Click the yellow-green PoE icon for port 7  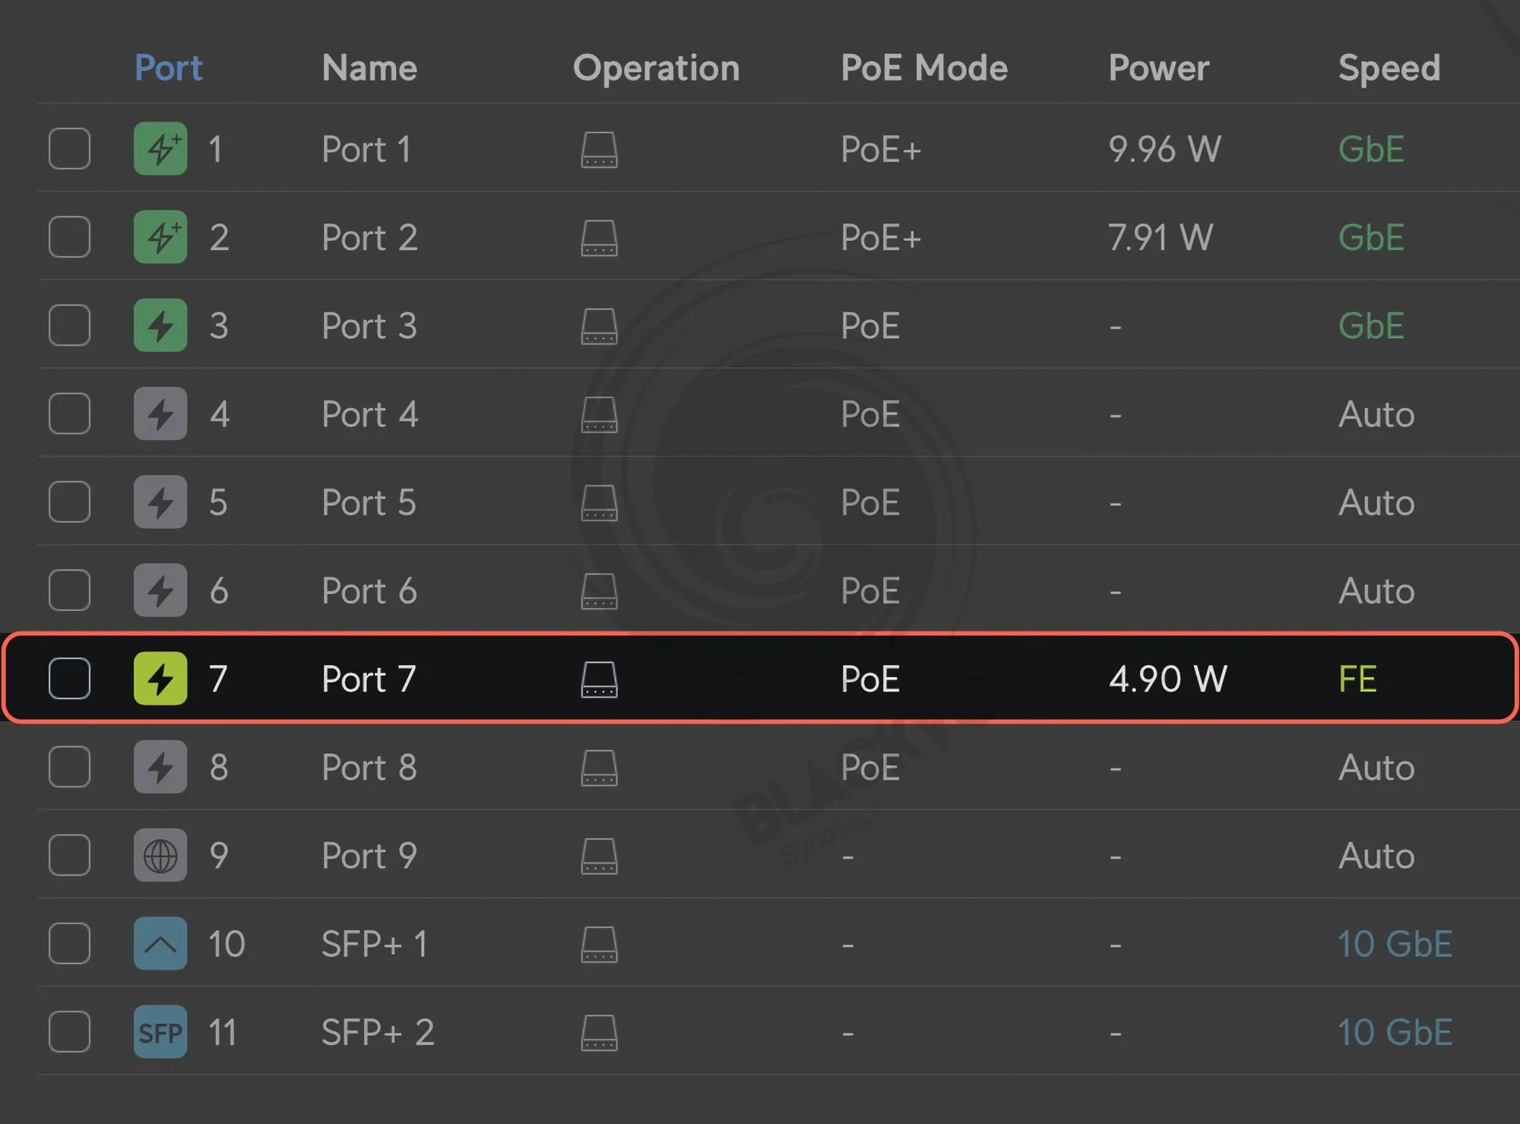click(x=160, y=679)
